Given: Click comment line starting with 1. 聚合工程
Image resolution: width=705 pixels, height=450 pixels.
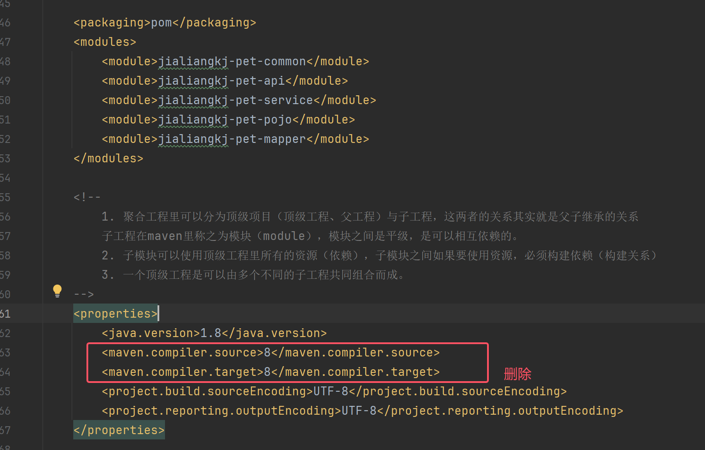Looking at the screenshot, I should 370,217.
